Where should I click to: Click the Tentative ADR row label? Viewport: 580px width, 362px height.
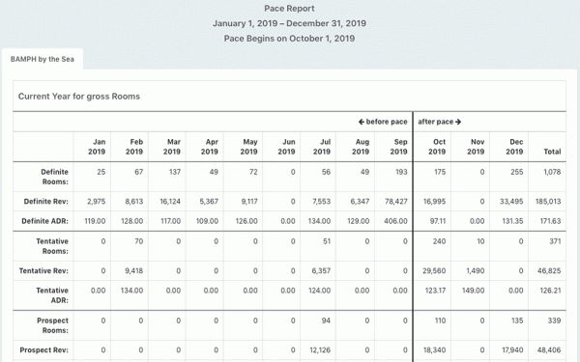[x=52, y=295]
